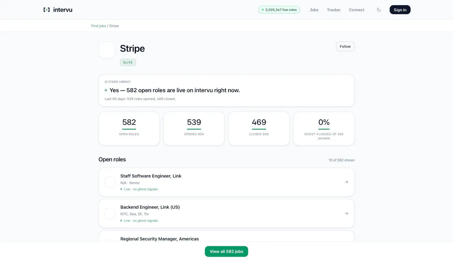Go to Find jobs breadcrumb link
The width and height of the screenshot is (453, 261).
99,26
